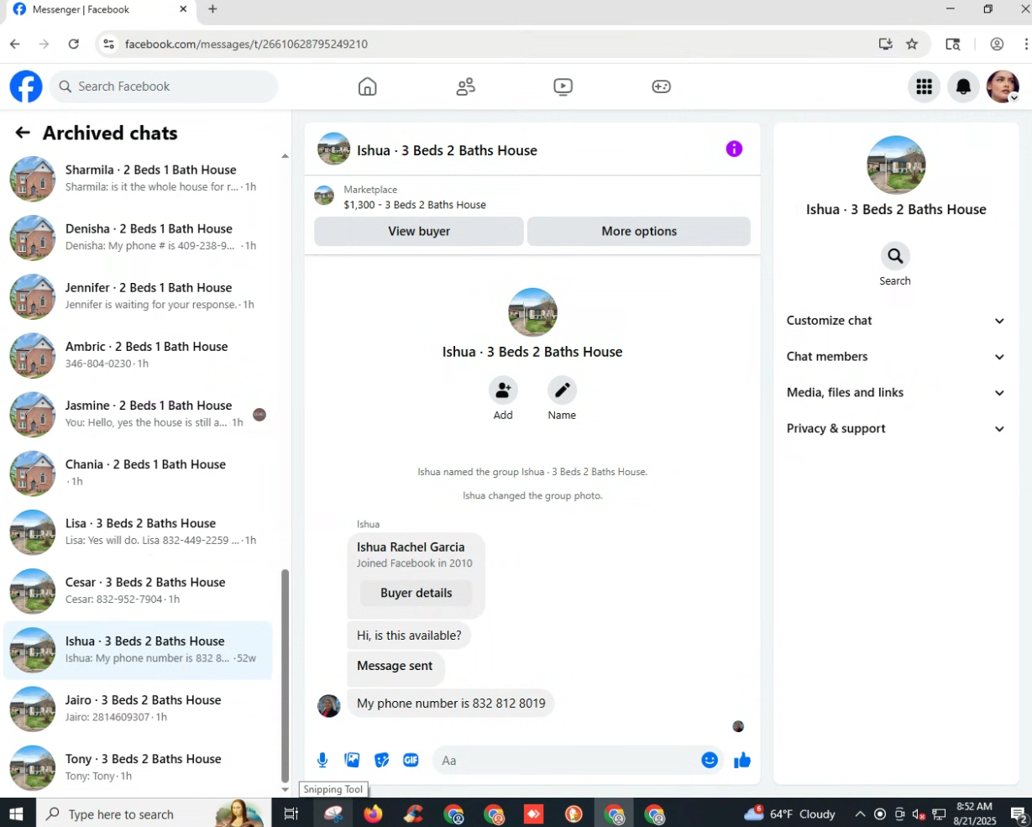The height and width of the screenshot is (827, 1032).
Task: Open Facebook home via the logo
Action: 26,86
